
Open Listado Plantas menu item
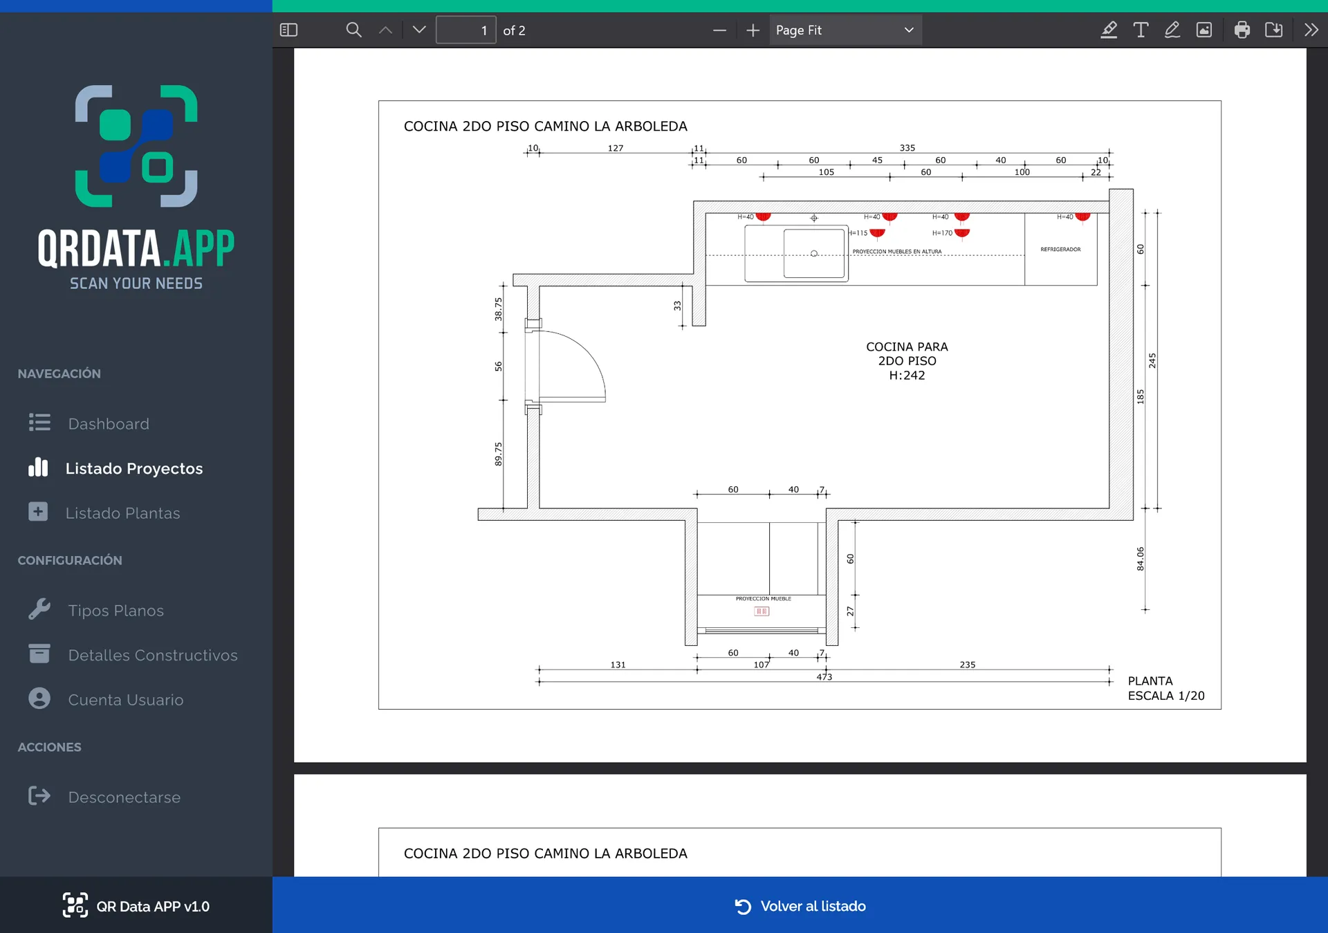point(122,512)
